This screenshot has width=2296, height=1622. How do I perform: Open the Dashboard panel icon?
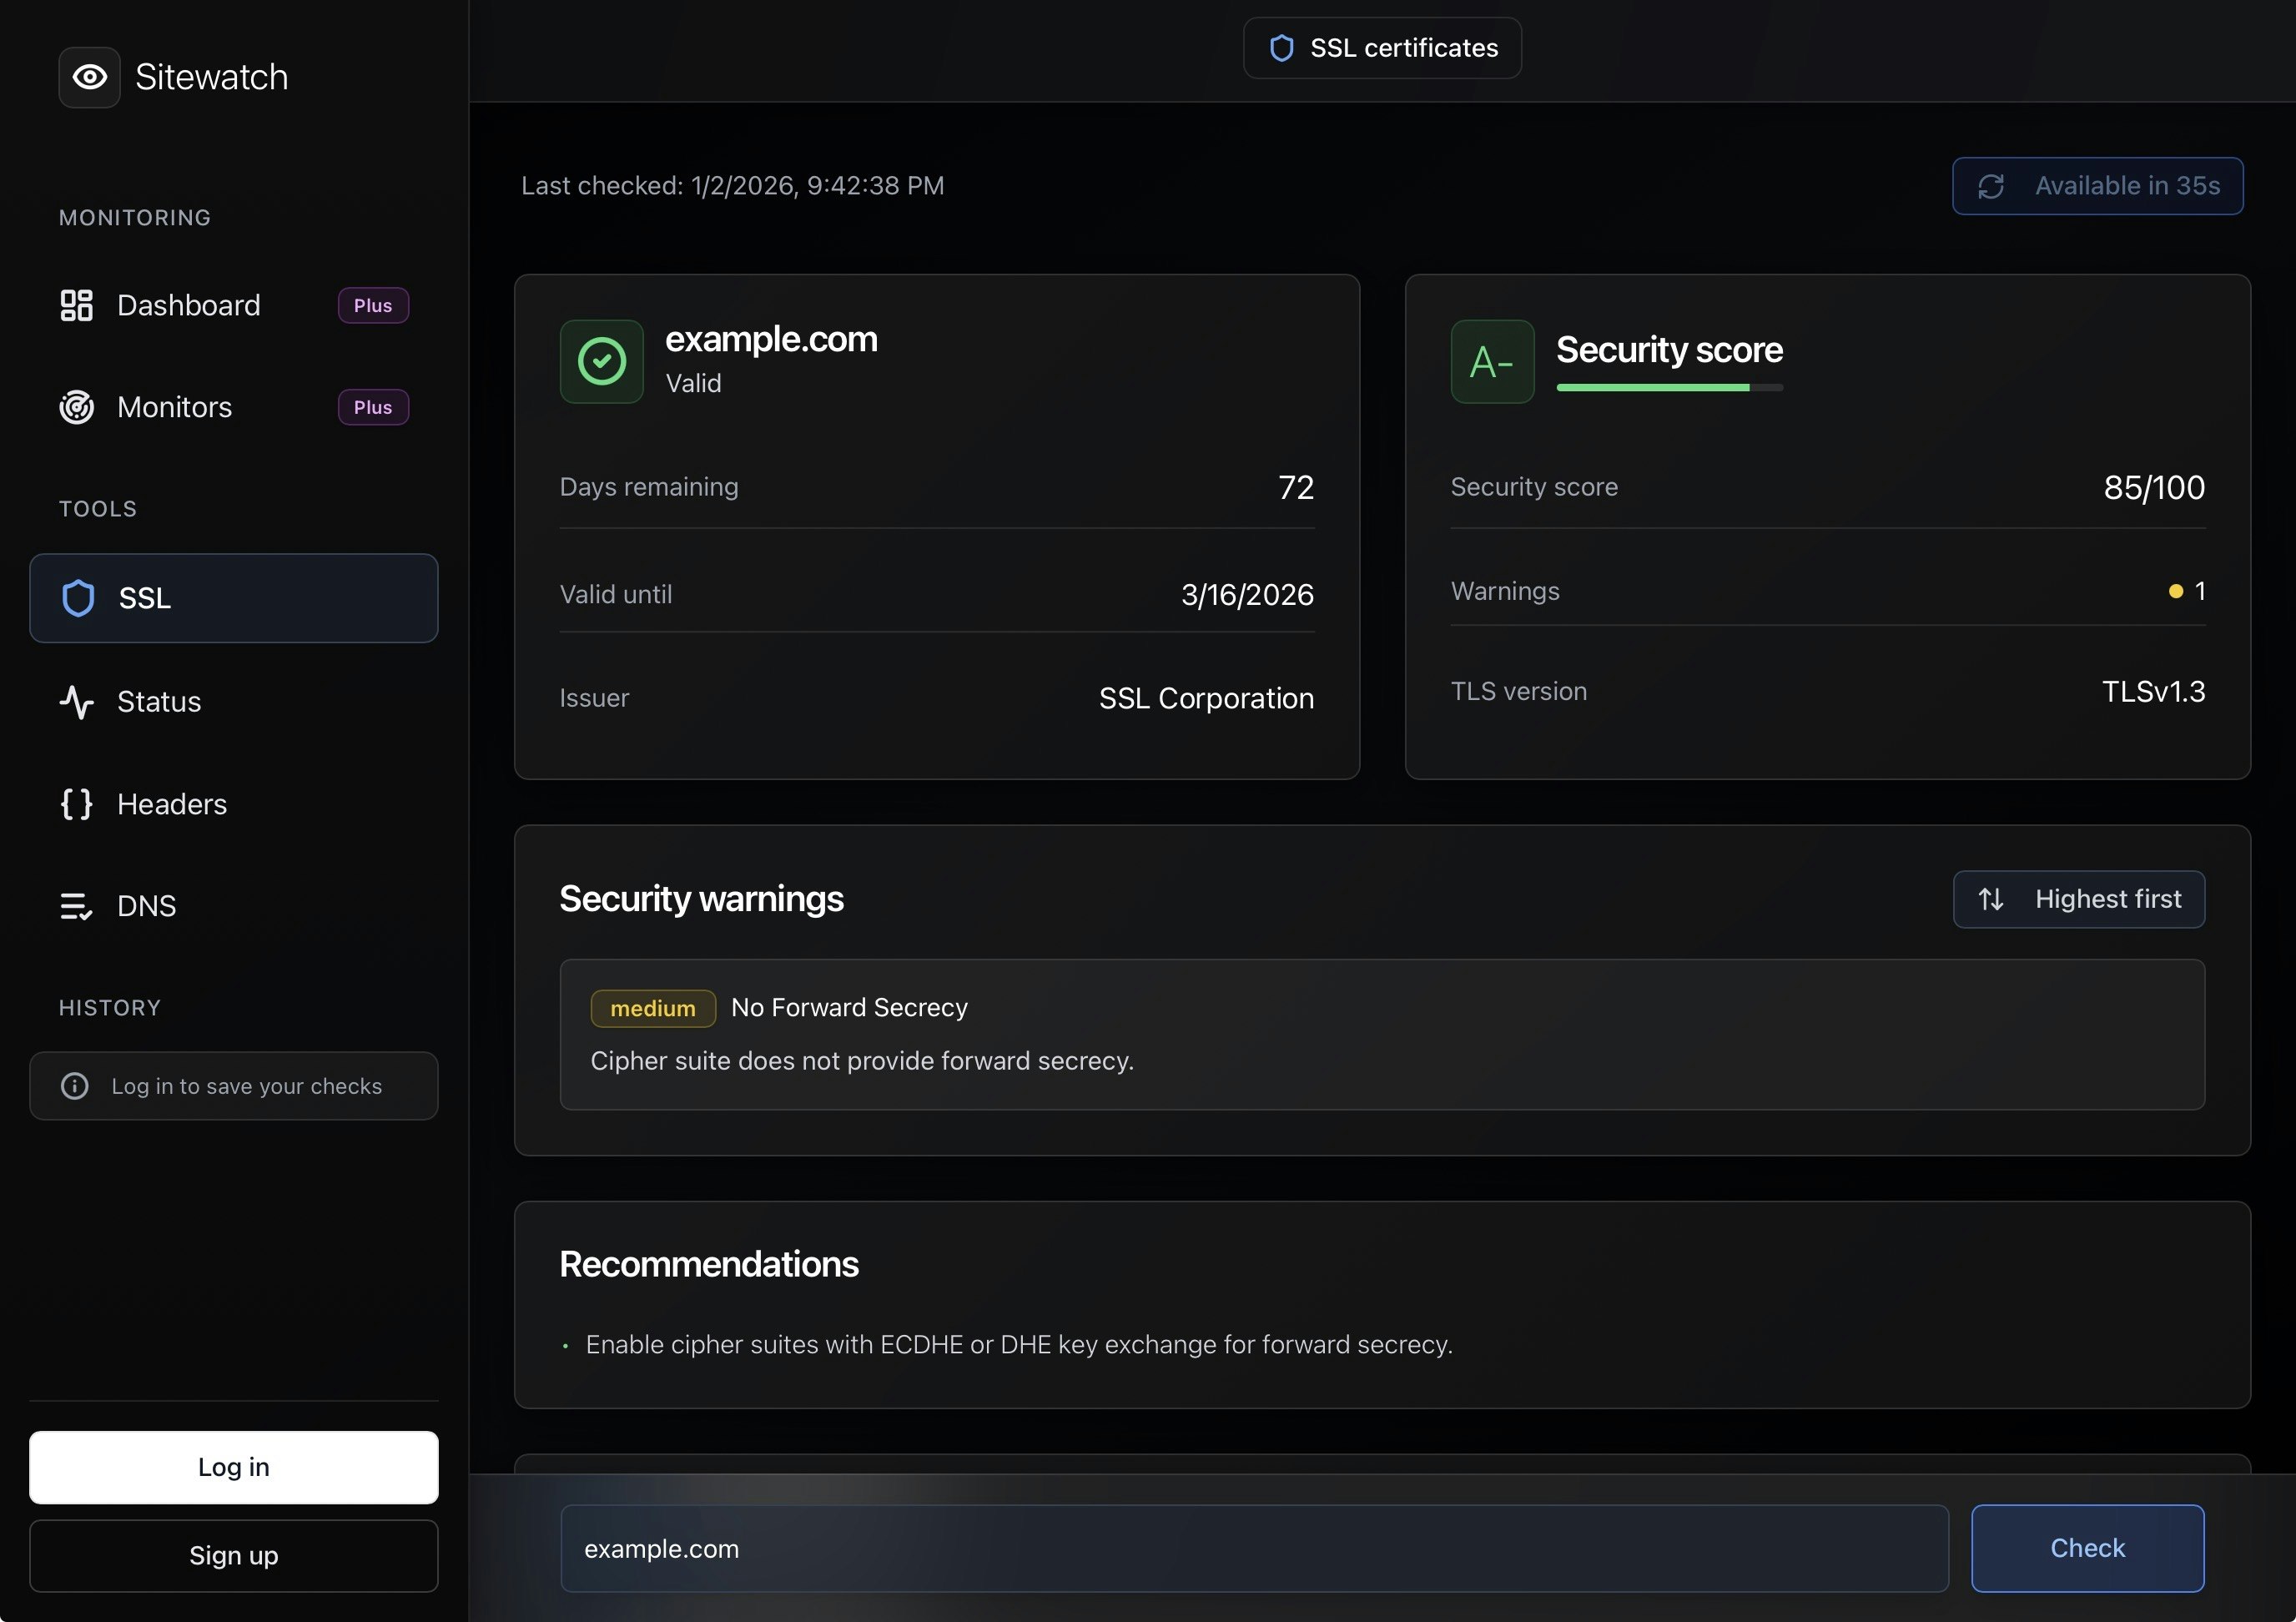click(x=76, y=305)
